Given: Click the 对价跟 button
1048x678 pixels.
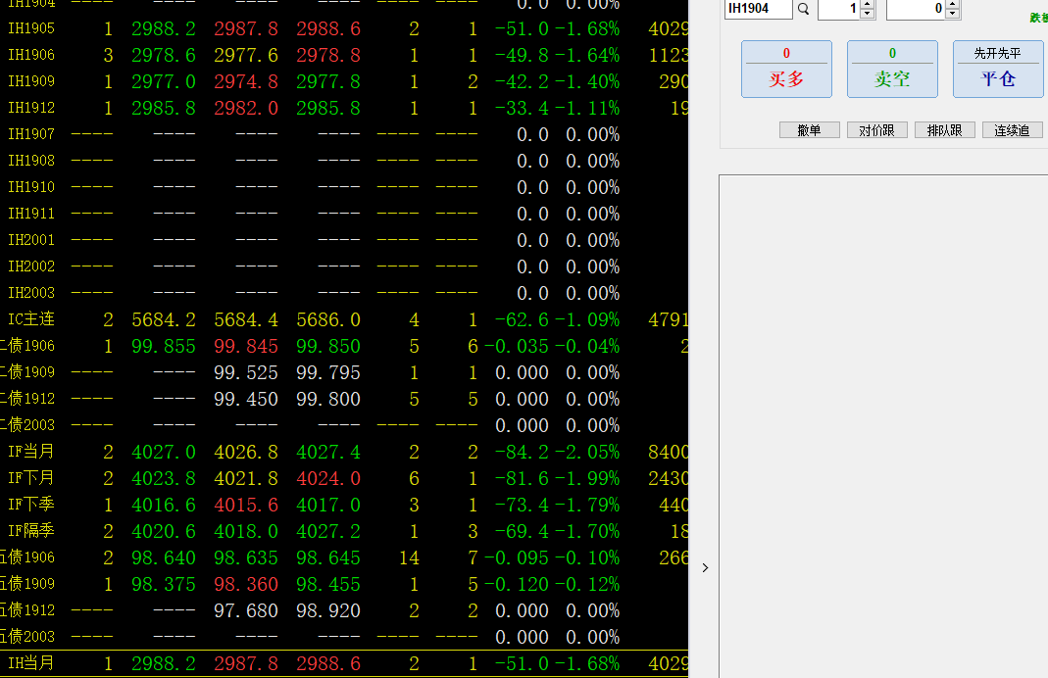Looking at the screenshot, I should pyautogui.click(x=876, y=130).
